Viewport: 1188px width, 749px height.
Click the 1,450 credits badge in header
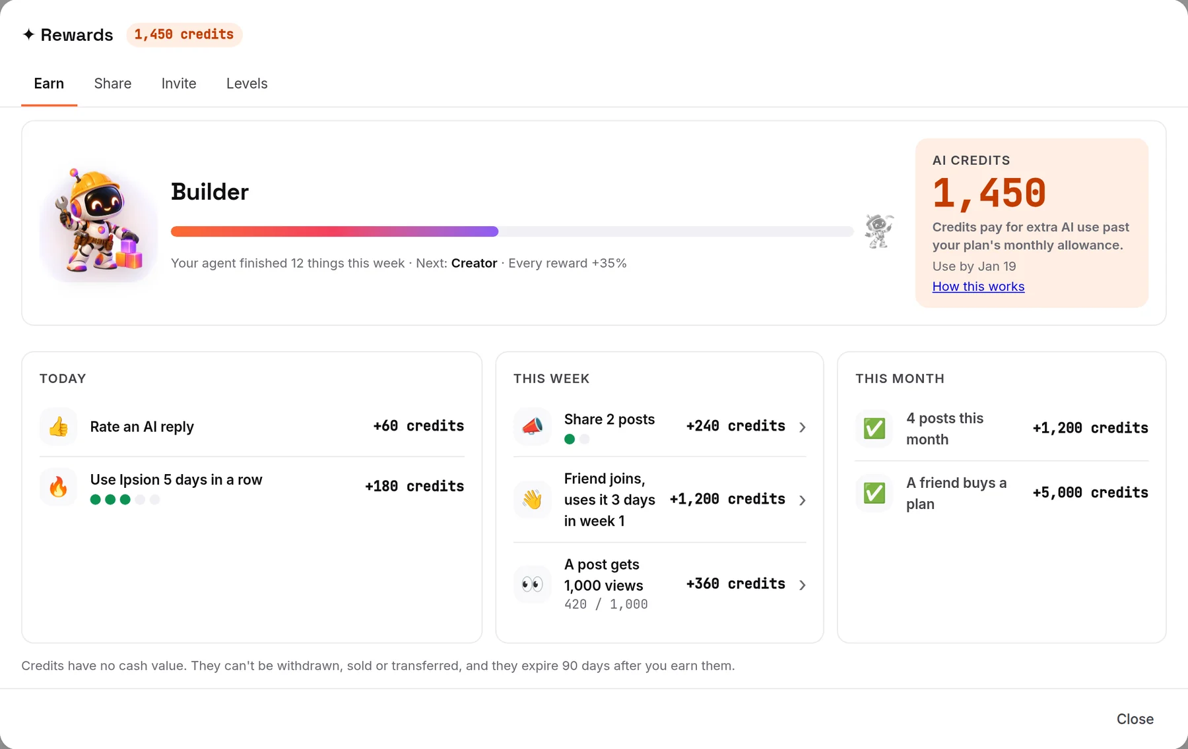pos(184,34)
